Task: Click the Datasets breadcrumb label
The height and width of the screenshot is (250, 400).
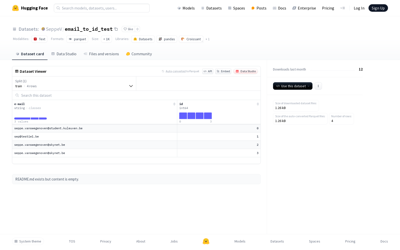Action: pos(29,29)
